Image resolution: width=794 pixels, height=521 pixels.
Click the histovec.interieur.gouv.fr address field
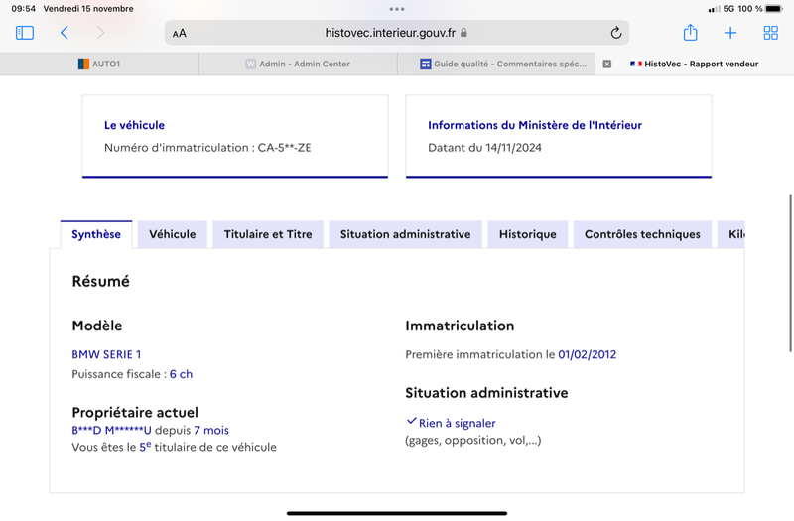pyautogui.click(x=397, y=33)
